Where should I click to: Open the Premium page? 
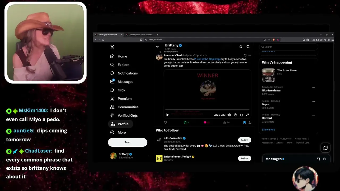pyautogui.click(x=121, y=99)
